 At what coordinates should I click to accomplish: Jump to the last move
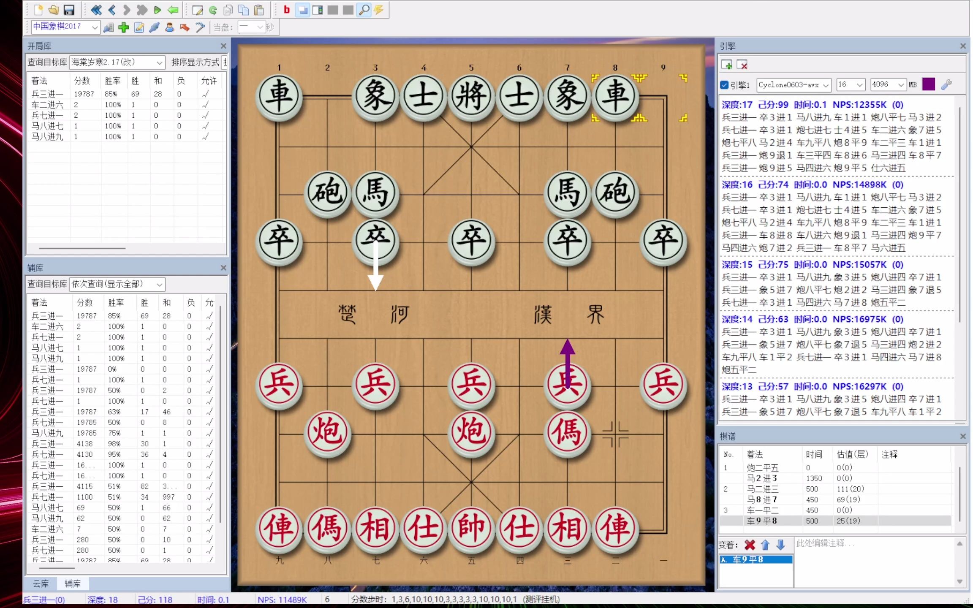142,10
